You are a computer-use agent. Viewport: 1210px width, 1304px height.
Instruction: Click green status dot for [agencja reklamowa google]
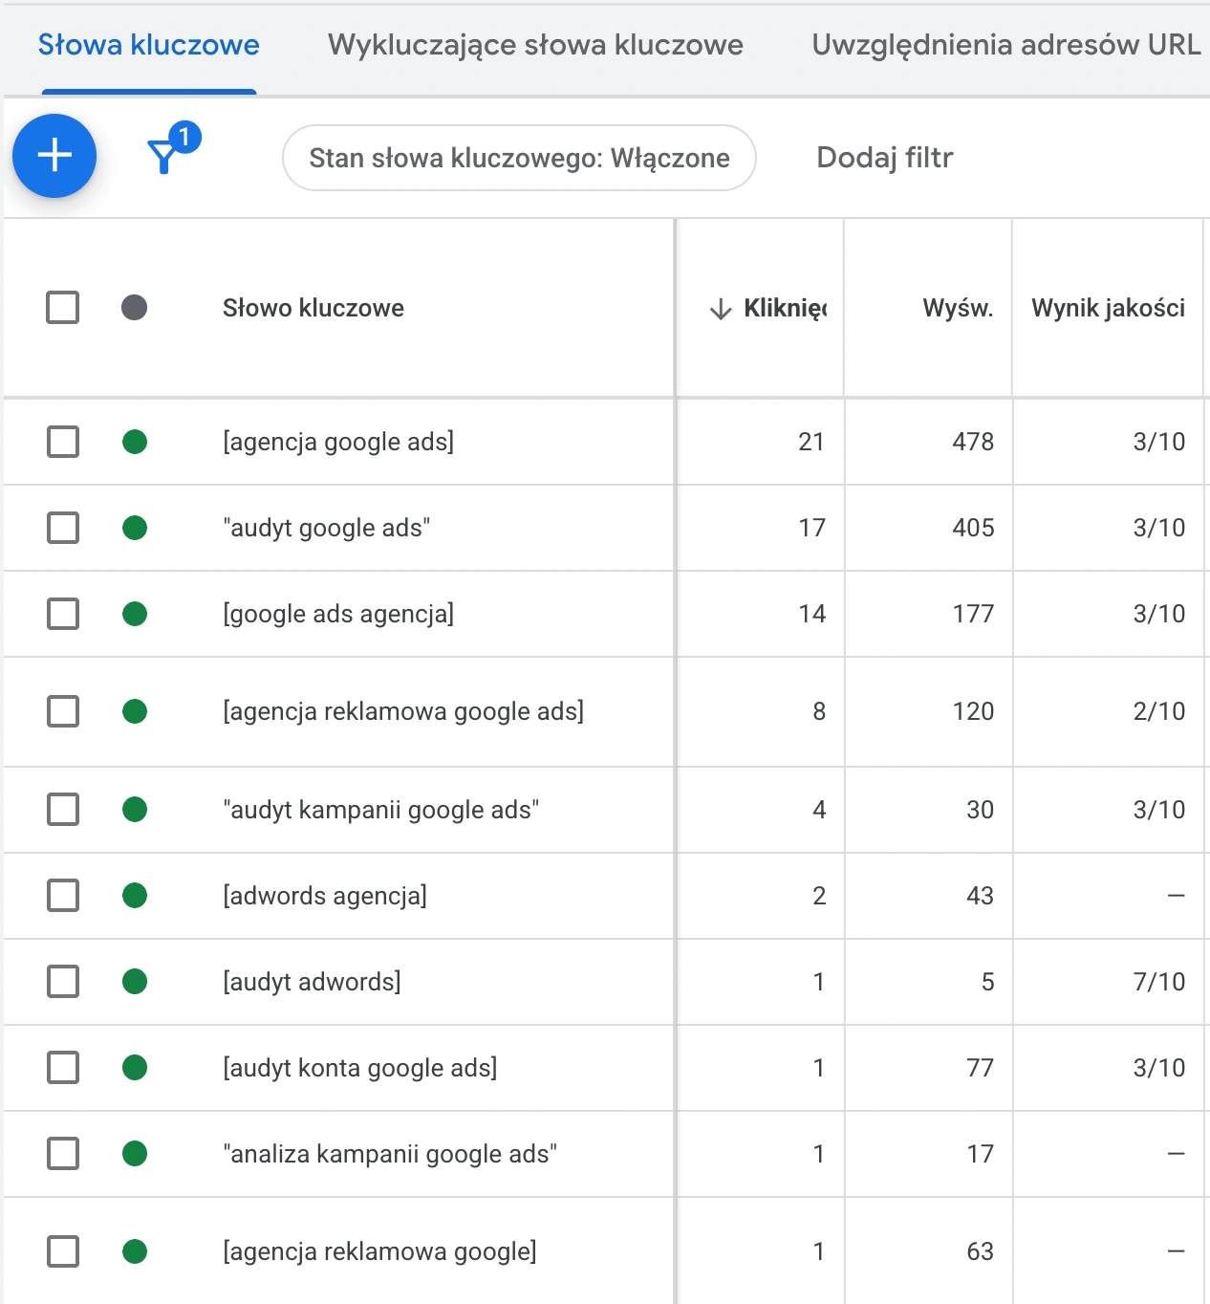pyautogui.click(x=135, y=1251)
